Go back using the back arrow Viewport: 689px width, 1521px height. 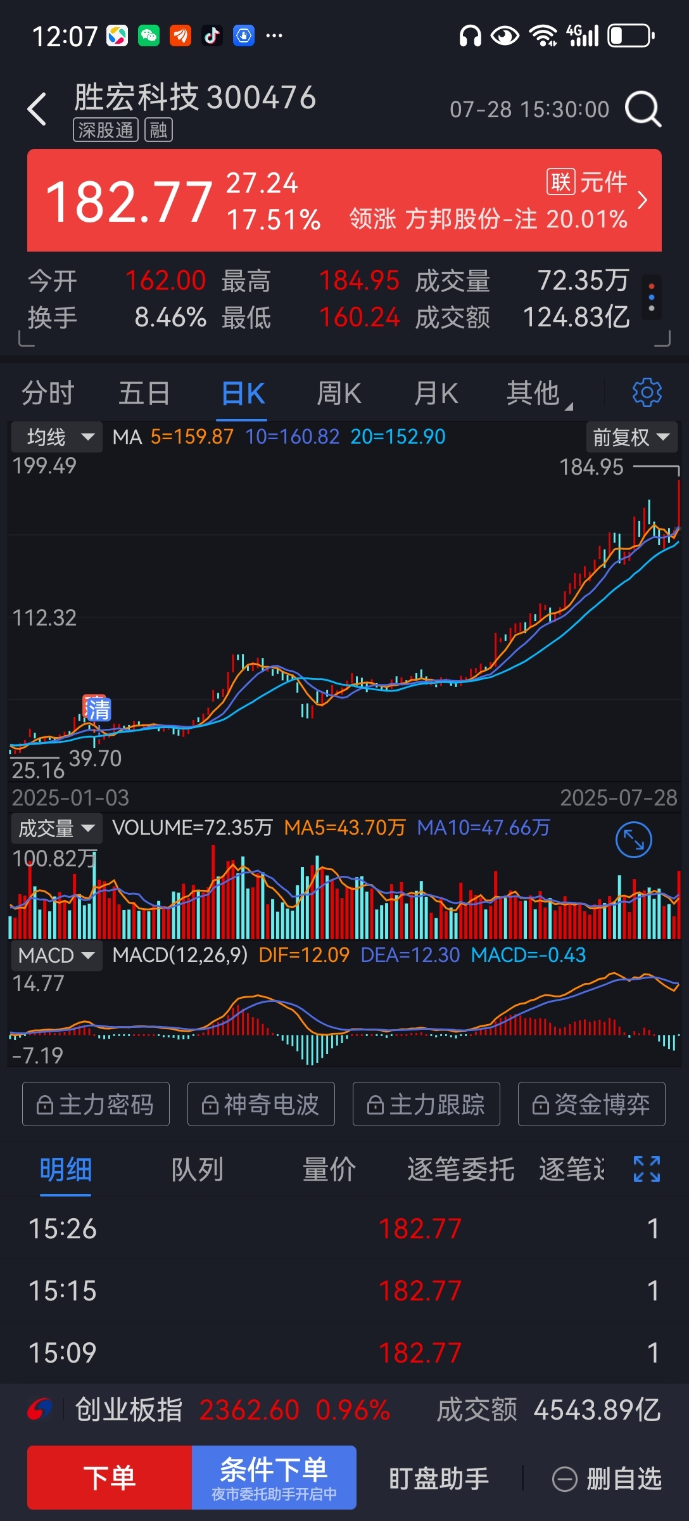[x=37, y=109]
